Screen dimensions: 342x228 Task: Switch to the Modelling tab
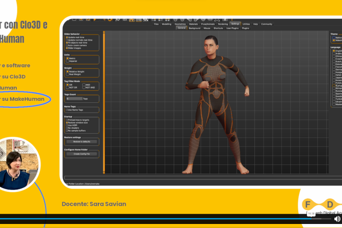166,24
